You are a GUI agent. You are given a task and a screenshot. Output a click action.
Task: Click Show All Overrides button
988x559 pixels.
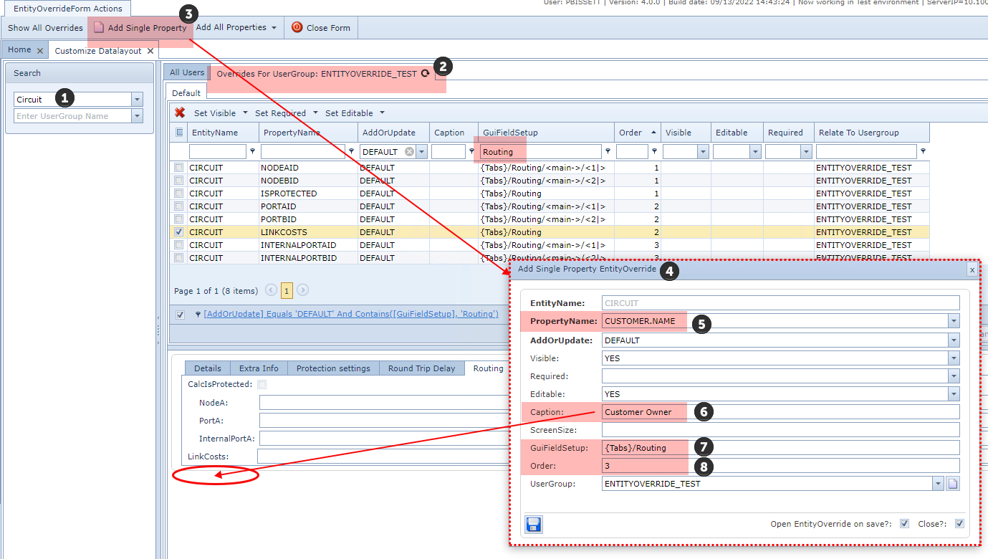tap(45, 28)
